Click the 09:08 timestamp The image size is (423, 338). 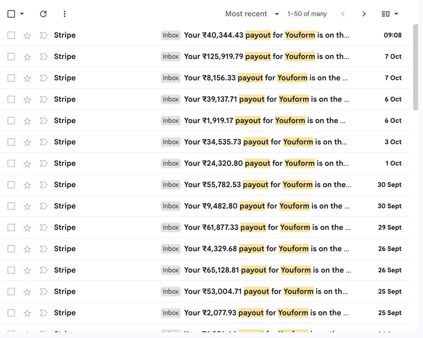(393, 35)
